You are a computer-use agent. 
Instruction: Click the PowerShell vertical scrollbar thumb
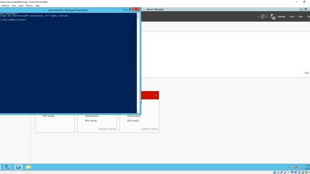click(138, 17)
